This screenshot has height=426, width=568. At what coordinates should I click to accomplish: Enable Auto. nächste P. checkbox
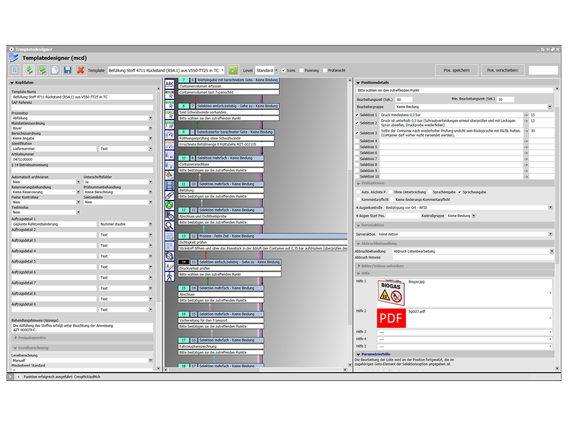[x=359, y=192]
